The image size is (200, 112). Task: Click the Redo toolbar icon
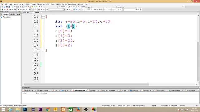click(15, 7)
